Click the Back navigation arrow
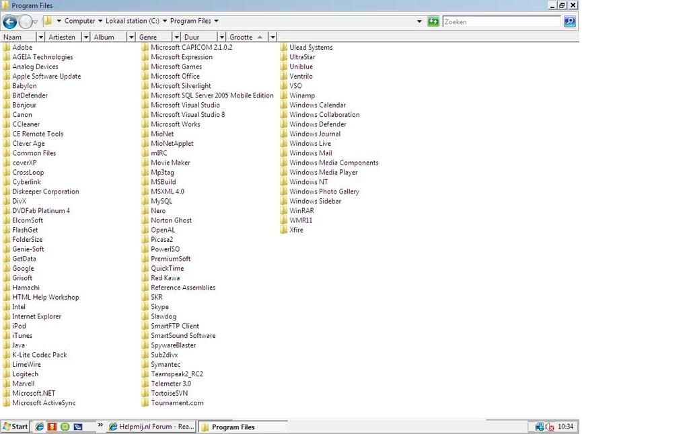The height and width of the screenshot is (434, 689). (x=9, y=21)
